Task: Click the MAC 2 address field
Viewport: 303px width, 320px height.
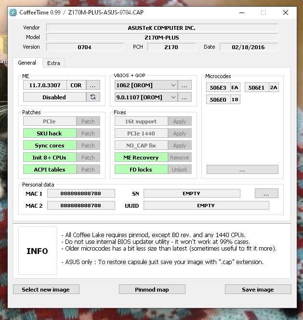Action: (81, 205)
